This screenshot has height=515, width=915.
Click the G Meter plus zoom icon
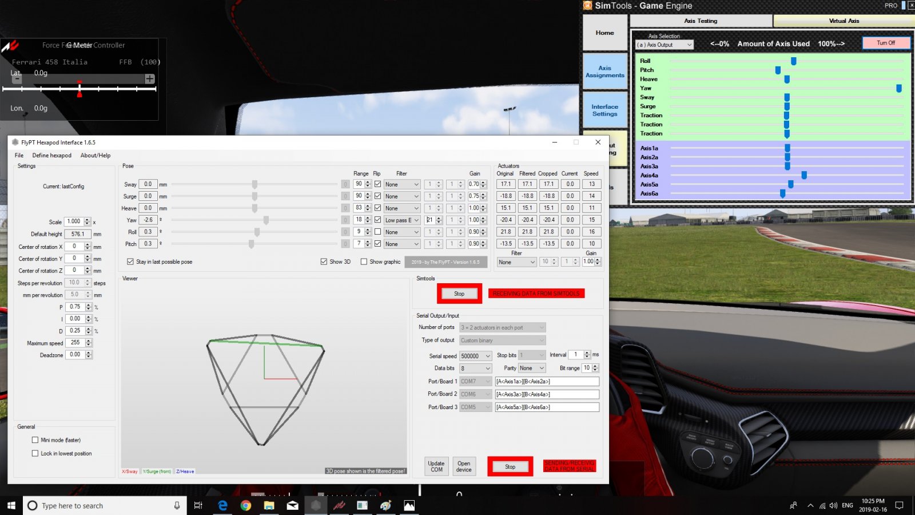tap(150, 79)
